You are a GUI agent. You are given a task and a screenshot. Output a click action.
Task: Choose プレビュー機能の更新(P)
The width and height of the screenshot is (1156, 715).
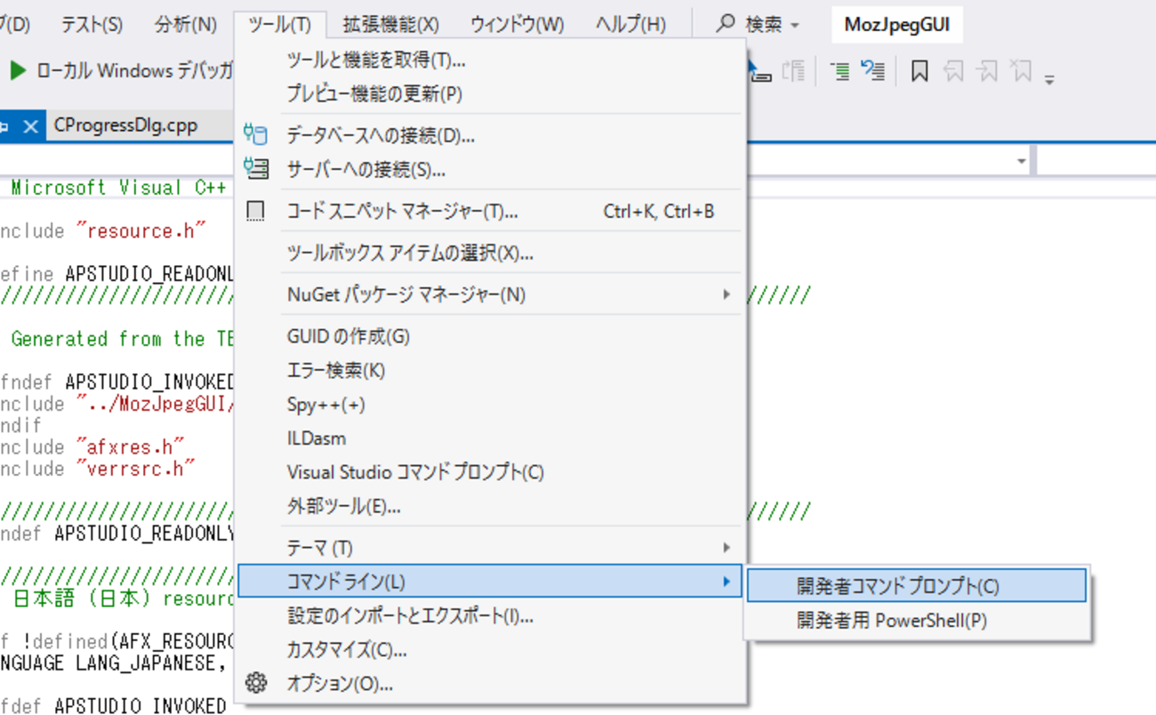(489, 93)
